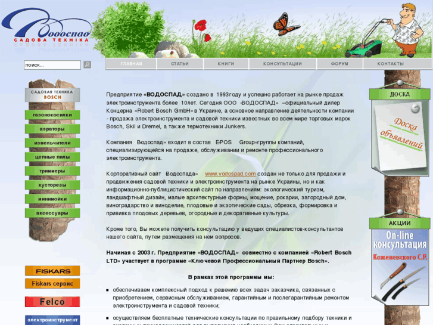Click the butterfly image in header

pyautogui.click(x=285, y=24)
